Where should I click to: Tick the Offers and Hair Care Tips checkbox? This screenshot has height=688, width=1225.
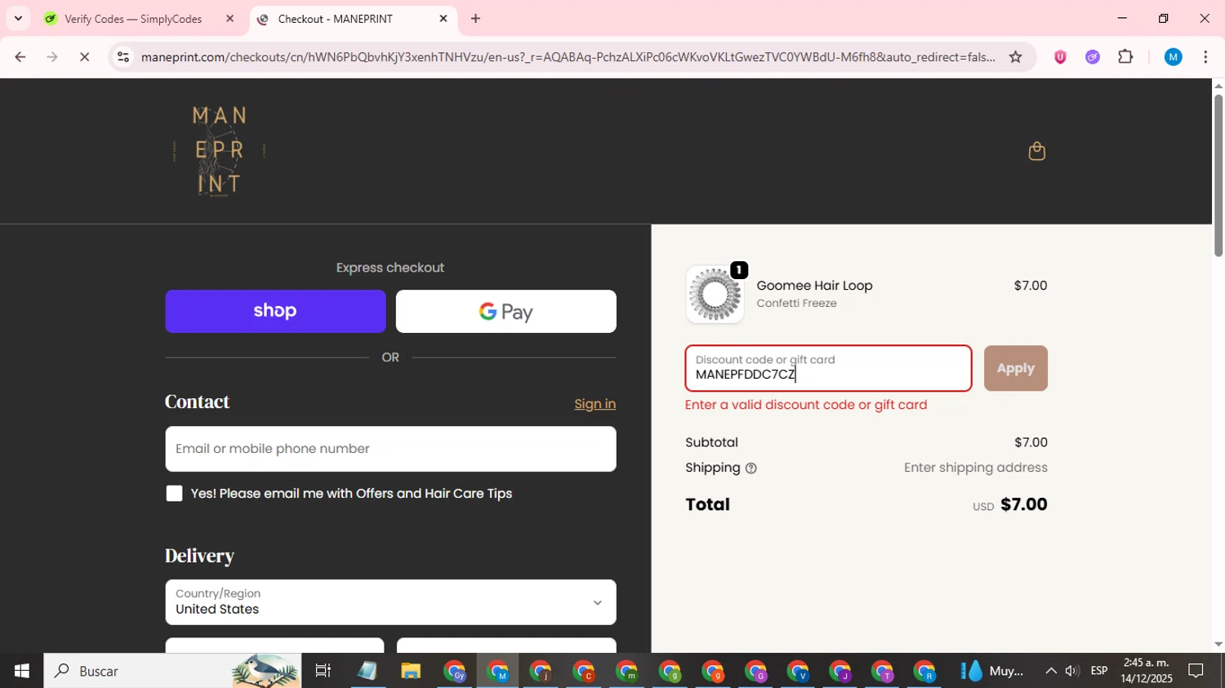pyautogui.click(x=174, y=493)
